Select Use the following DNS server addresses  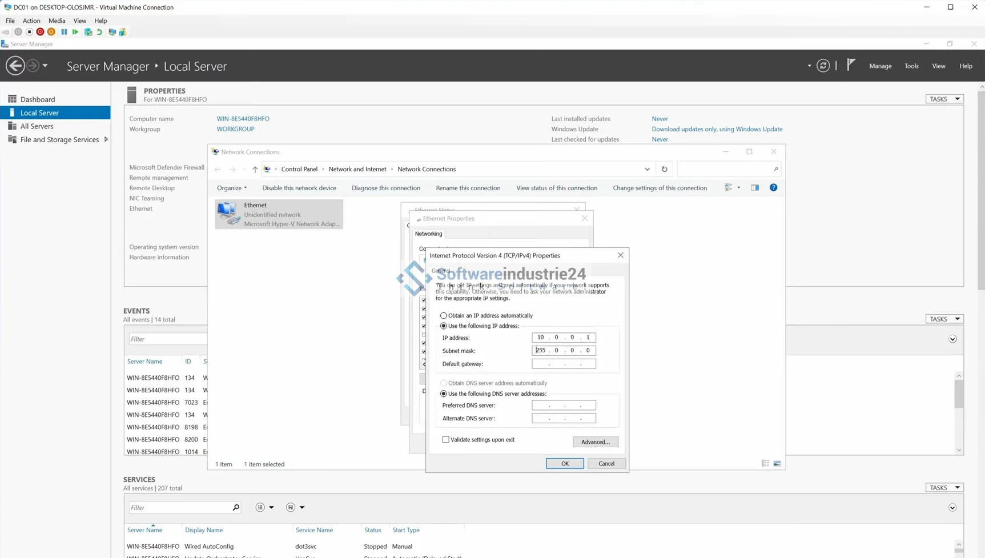pos(444,394)
